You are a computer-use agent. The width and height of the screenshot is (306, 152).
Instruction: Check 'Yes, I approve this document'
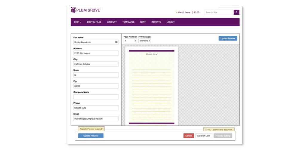point(206,129)
